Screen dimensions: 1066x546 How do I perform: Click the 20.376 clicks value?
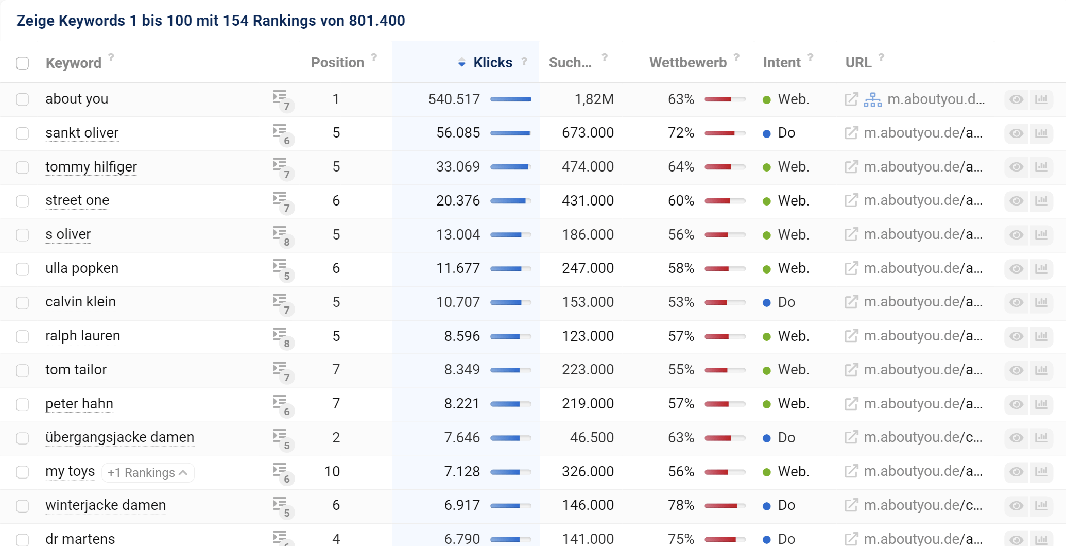tap(458, 200)
